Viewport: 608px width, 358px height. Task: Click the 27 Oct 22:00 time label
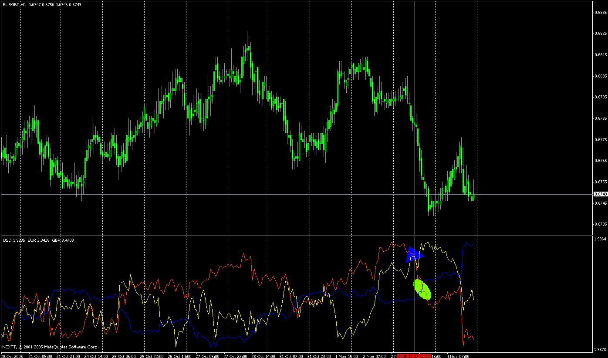(x=235, y=356)
